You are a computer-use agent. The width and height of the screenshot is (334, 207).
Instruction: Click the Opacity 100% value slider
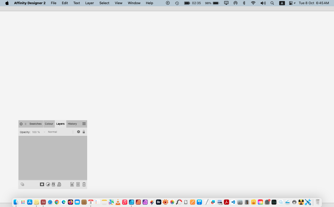(36, 132)
